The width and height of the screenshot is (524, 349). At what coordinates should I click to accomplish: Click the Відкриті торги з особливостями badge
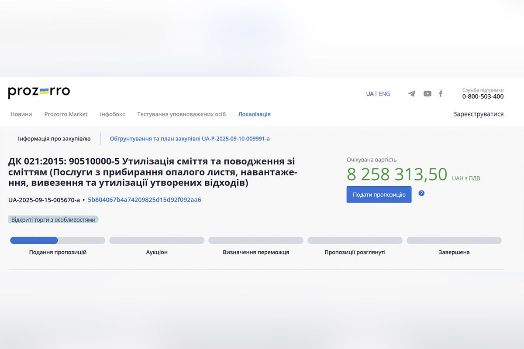coord(53,219)
